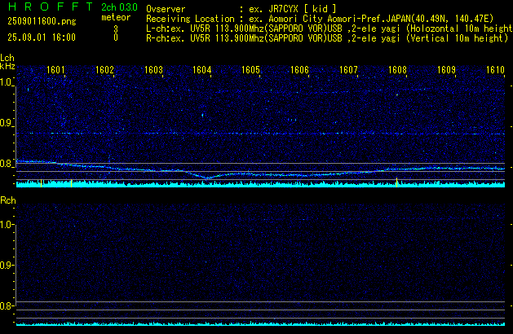Click the 'Rch' channel label
Viewport: 513px width, 334px height.
click(x=8, y=200)
